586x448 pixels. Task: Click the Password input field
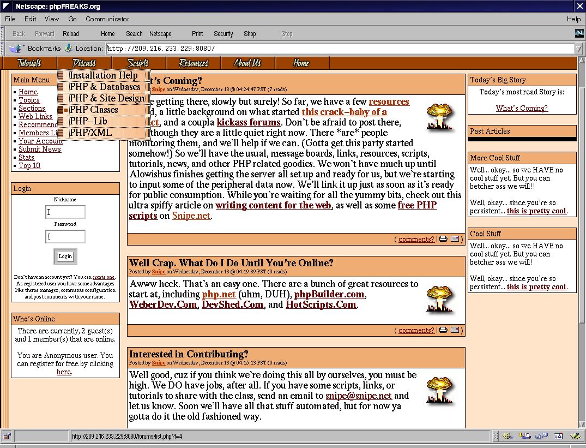click(x=65, y=237)
